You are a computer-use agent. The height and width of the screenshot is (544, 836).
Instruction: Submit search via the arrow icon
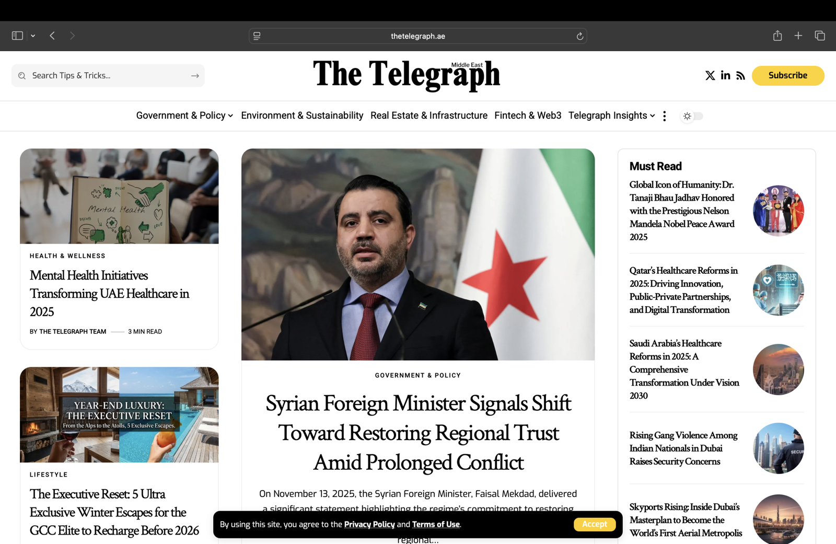(195, 75)
